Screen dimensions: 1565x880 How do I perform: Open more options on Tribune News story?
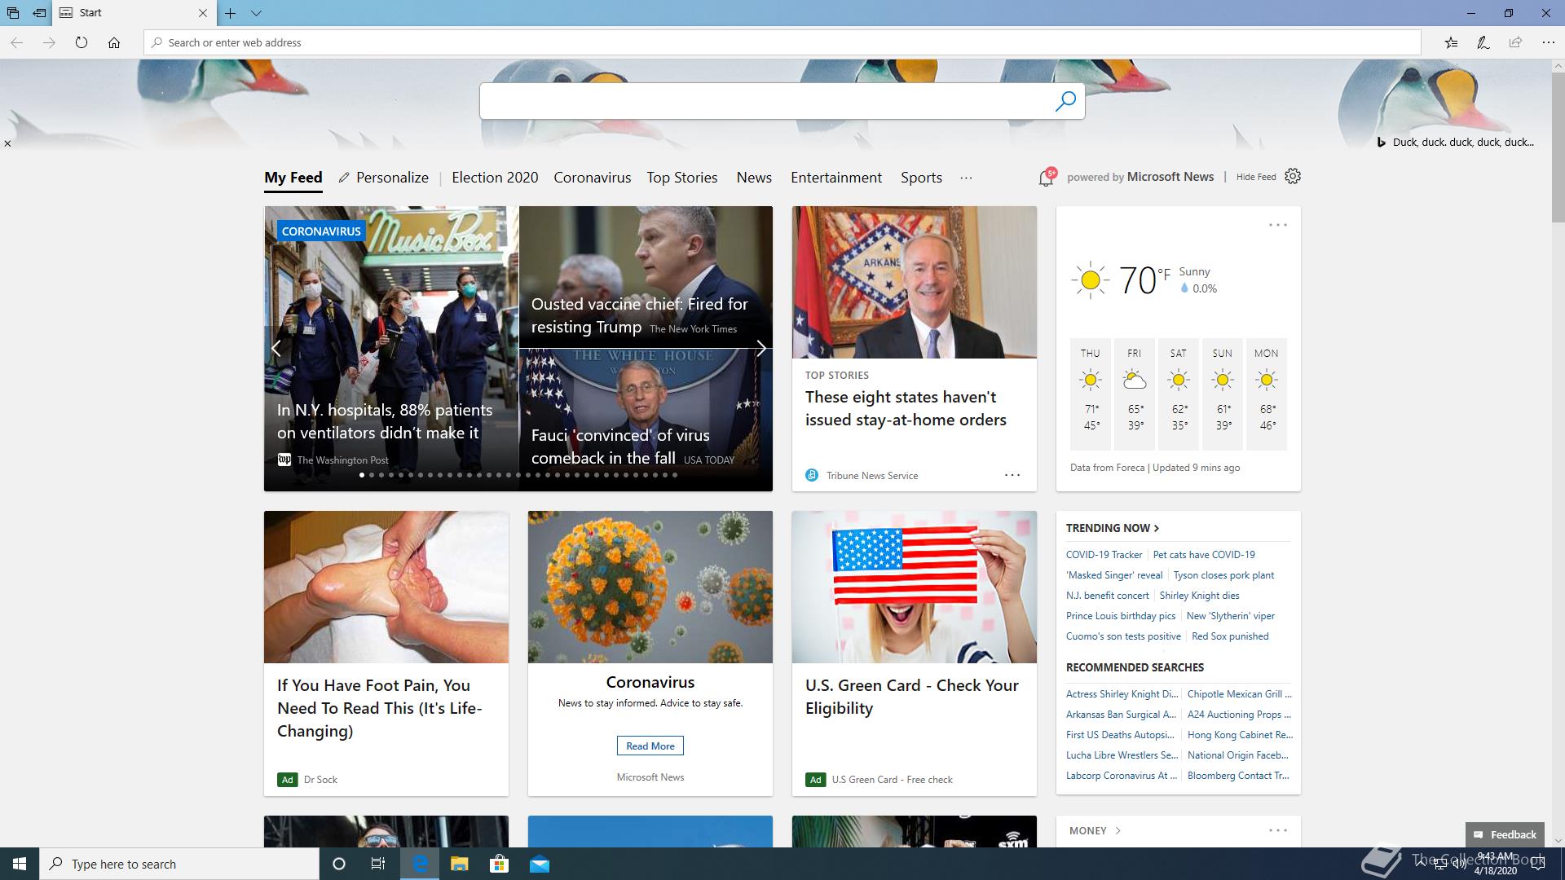click(1012, 475)
